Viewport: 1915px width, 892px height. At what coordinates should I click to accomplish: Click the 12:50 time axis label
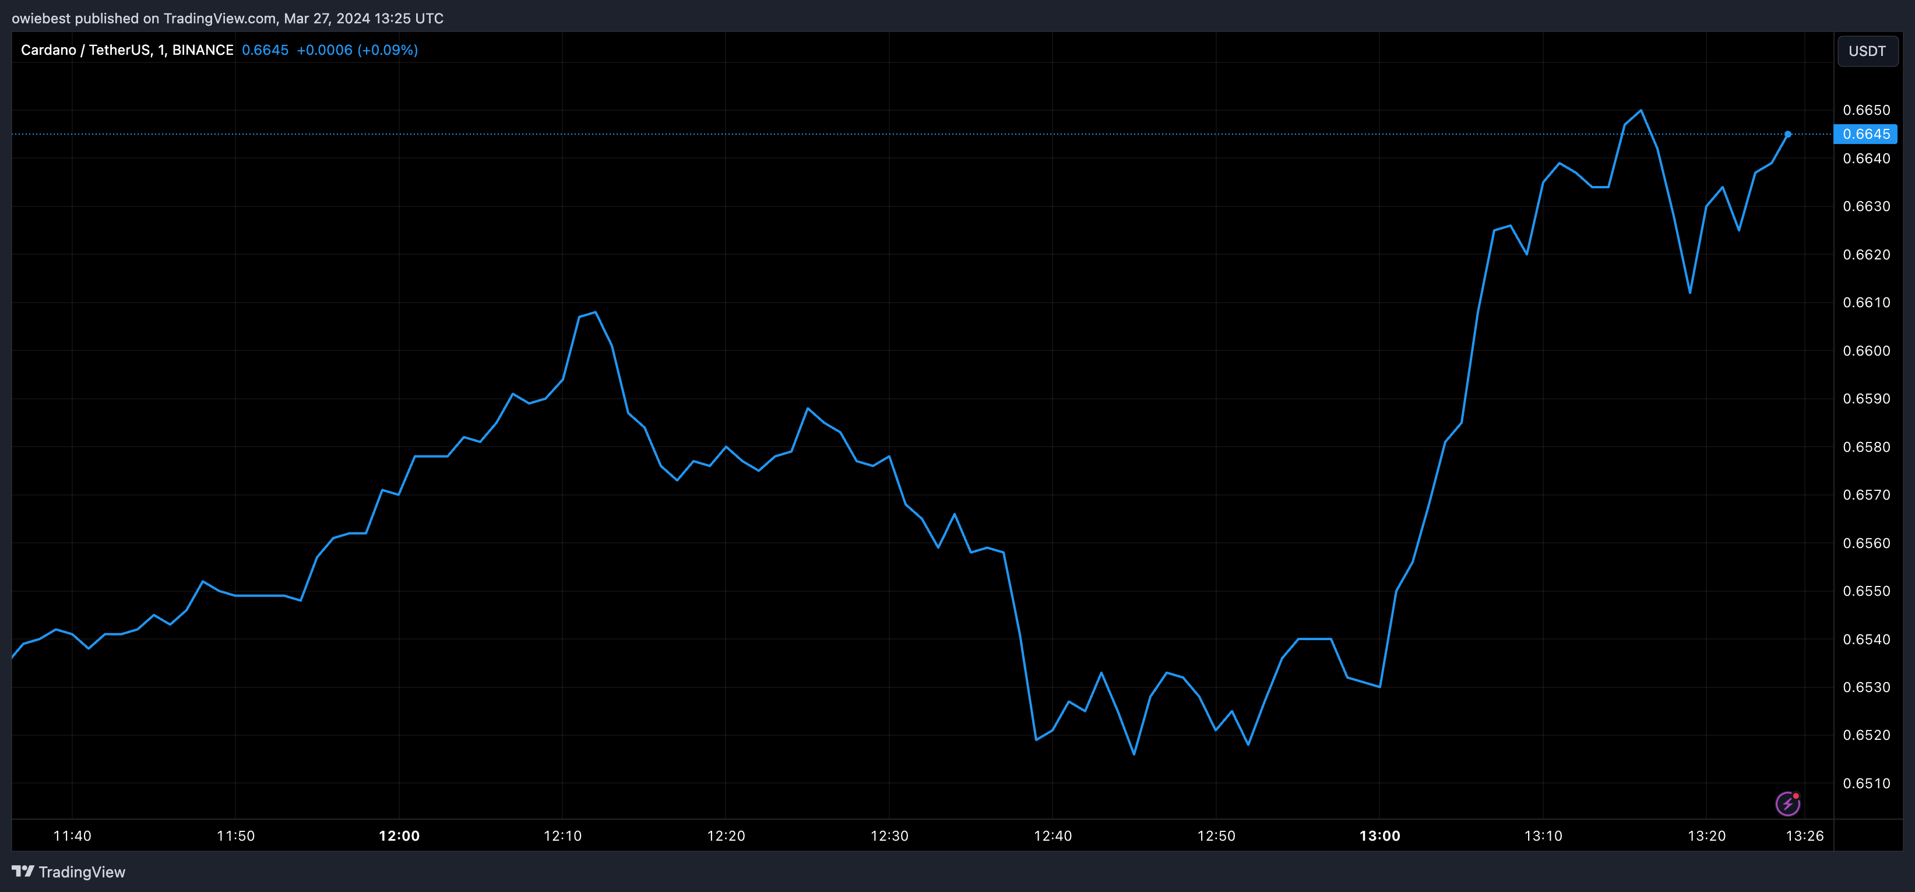[x=1216, y=835]
